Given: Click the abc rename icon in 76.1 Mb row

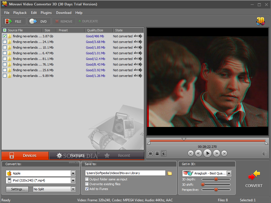Looking at the screenshot, I should (x=136, y=64).
